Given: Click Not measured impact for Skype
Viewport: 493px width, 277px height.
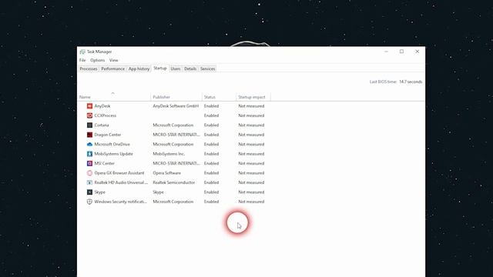Looking at the screenshot, I should (x=251, y=192).
